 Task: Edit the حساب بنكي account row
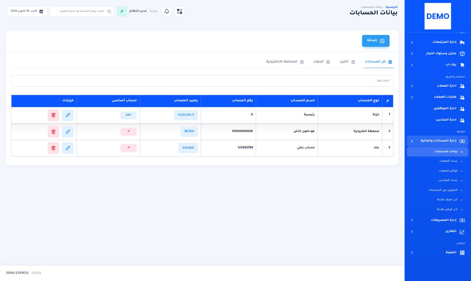click(x=68, y=148)
